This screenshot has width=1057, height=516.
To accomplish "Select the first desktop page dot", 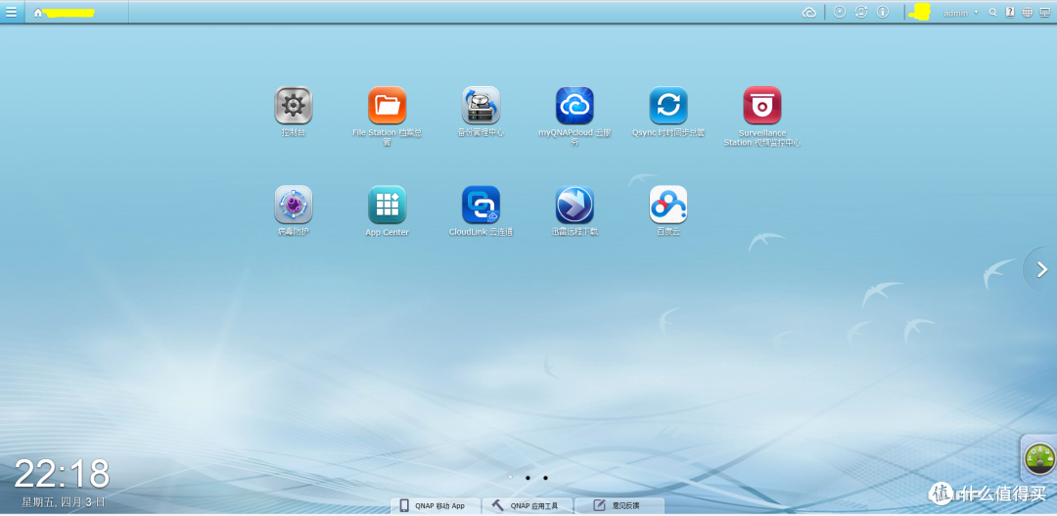I will tap(510, 478).
